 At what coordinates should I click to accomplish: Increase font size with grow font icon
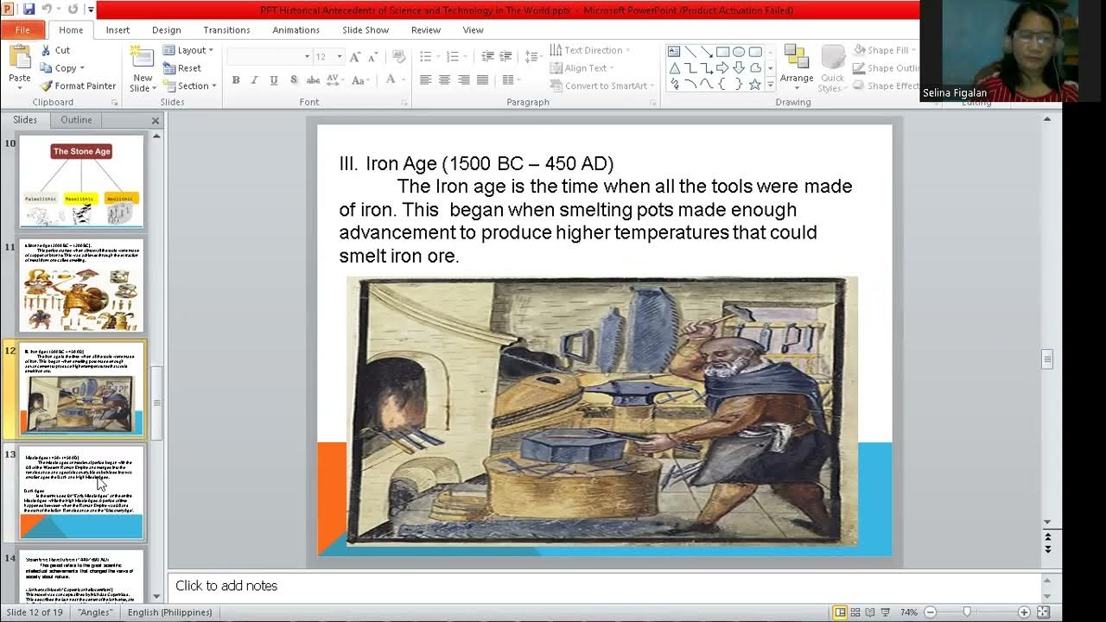click(x=356, y=56)
